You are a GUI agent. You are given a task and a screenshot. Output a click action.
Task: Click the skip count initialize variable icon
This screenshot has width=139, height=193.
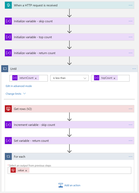[x=8, y=21]
